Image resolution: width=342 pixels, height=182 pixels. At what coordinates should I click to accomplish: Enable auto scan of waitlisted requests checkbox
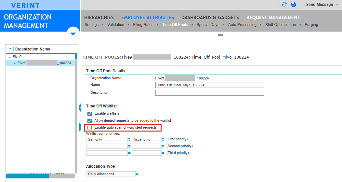pos(89,128)
